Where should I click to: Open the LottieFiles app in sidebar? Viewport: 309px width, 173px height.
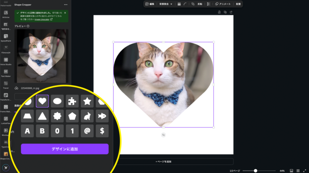tap(6, 120)
